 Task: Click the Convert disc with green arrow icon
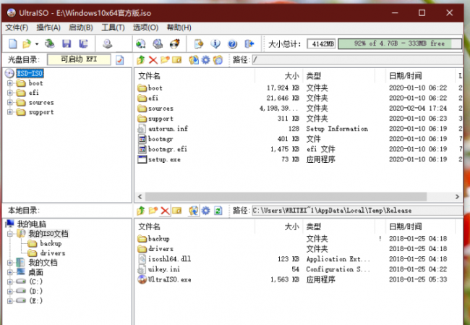click(141, 44)
